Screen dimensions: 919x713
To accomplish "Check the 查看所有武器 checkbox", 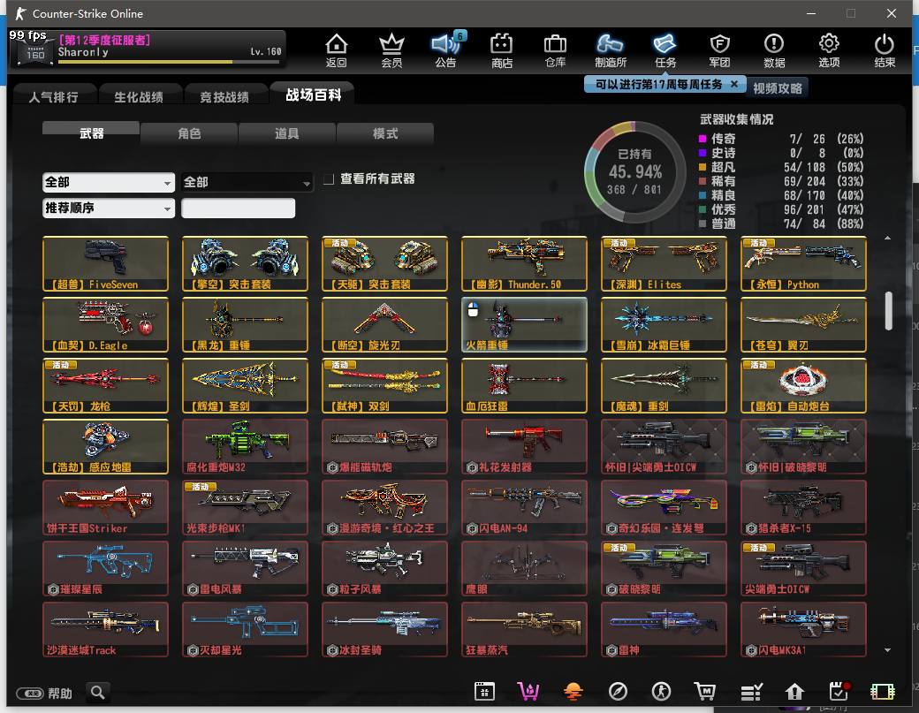I will pyautogui.click(x=329, y=178).
